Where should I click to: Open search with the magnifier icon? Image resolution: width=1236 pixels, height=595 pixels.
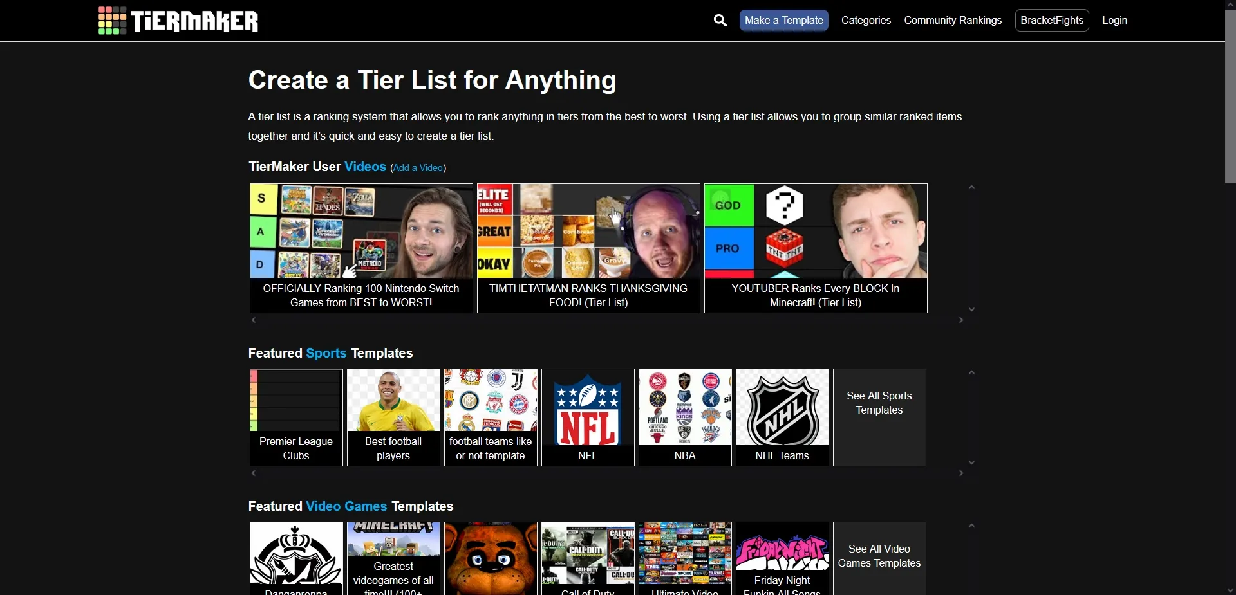coord(720,21)
